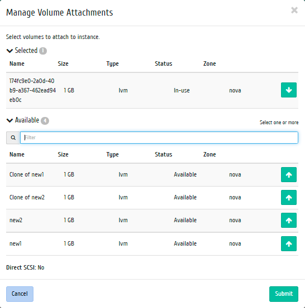Click the new2 volume name
This screenshot has width=305, height=308.
click(16, 220)
